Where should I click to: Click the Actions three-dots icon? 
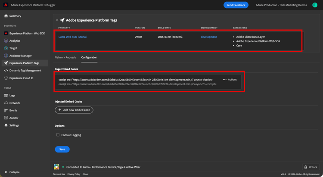coord(224,80)
